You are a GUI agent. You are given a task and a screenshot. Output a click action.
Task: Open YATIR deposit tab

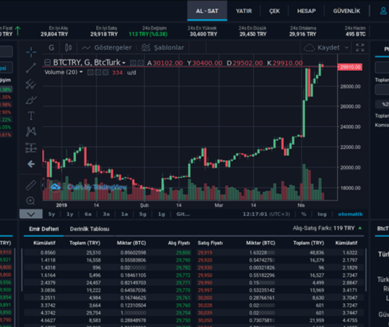(x=243, y=11)
